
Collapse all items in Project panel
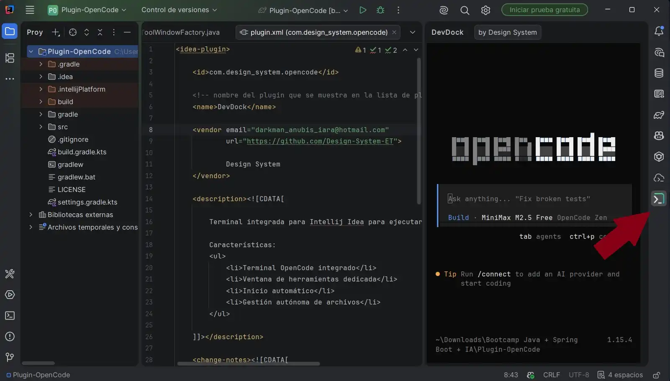coord(100,32)
